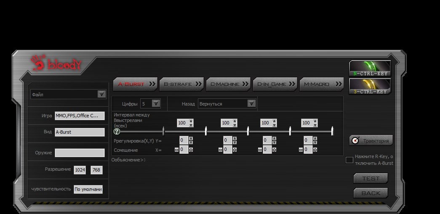Enable the R-Key A-Burst checkbox
440x214 pixels.
(349, 160)
